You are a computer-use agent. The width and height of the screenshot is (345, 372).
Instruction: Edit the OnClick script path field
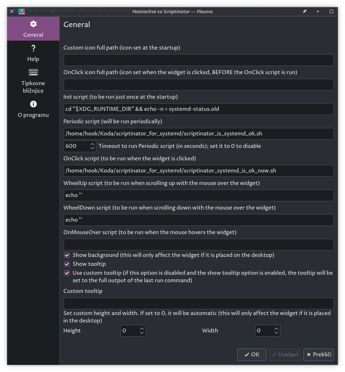pyautogui.click(x=198, y=171)
